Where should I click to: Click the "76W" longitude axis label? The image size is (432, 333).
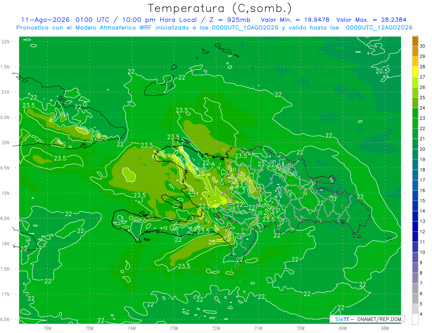click(x=47, y=328)
